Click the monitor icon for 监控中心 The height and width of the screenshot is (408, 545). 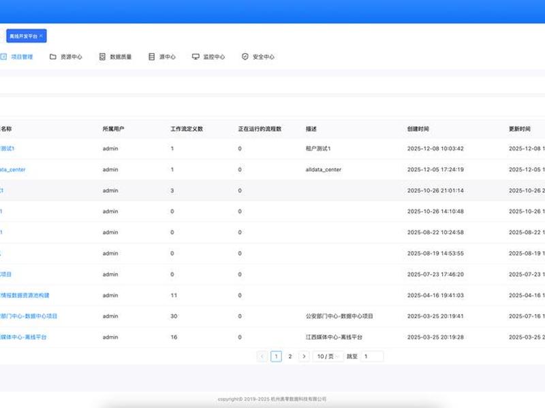[196, 56]
